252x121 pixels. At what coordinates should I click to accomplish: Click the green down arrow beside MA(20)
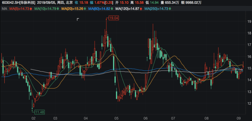[84, 9]
